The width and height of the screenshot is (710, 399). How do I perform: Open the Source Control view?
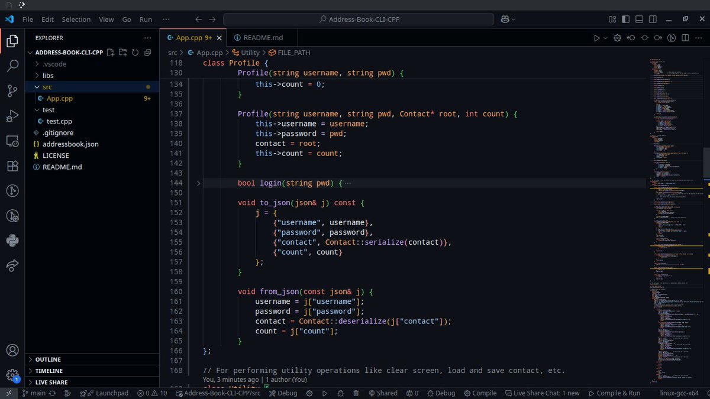12,91
